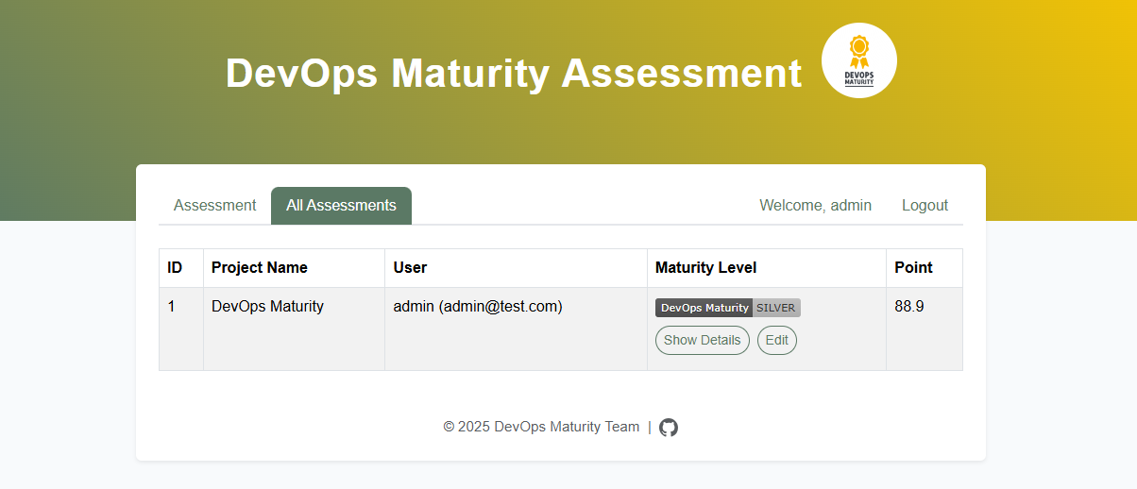Click the © 2025 DevOps Maturity Team text
The height and width of the screenshot is (489, 1137).
point(541,427)
